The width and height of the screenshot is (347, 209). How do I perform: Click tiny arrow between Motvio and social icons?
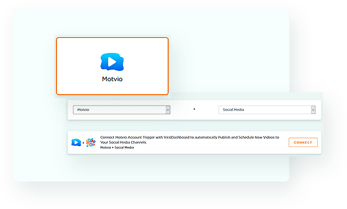[84, 143]
